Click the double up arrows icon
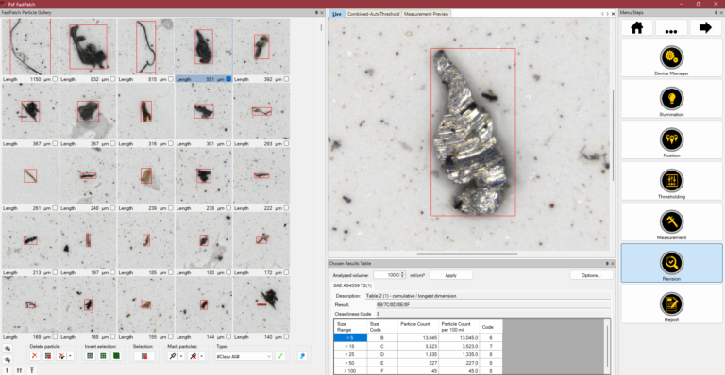725x375 pixels. (x=19, y=370)
